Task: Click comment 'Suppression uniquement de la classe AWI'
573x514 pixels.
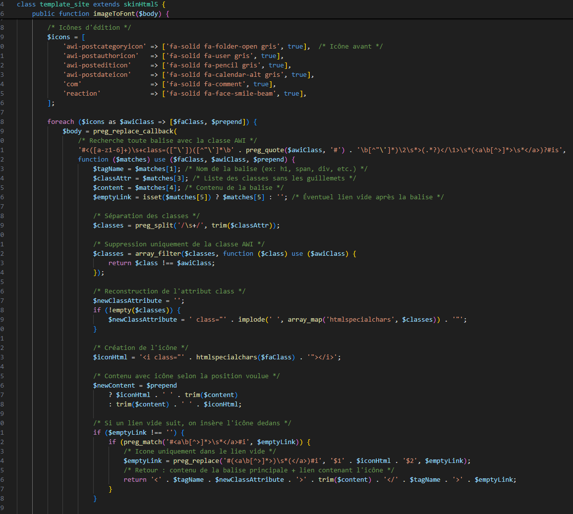Action: click(179, 244)
